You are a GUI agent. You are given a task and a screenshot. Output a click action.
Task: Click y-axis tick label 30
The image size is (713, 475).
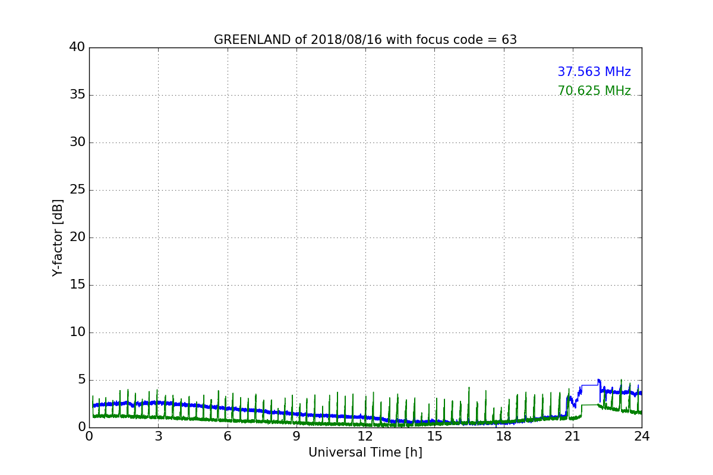77,142
